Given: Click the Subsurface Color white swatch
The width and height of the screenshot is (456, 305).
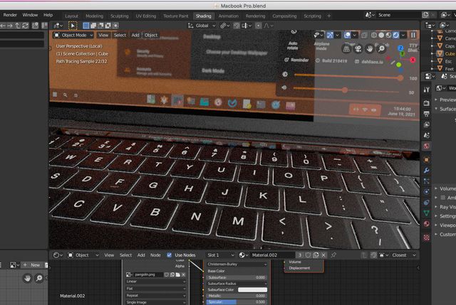Looking at the screenshot, I should point(252,289).
